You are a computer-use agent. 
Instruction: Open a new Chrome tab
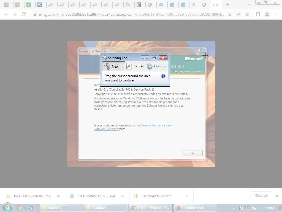(228, 5)
